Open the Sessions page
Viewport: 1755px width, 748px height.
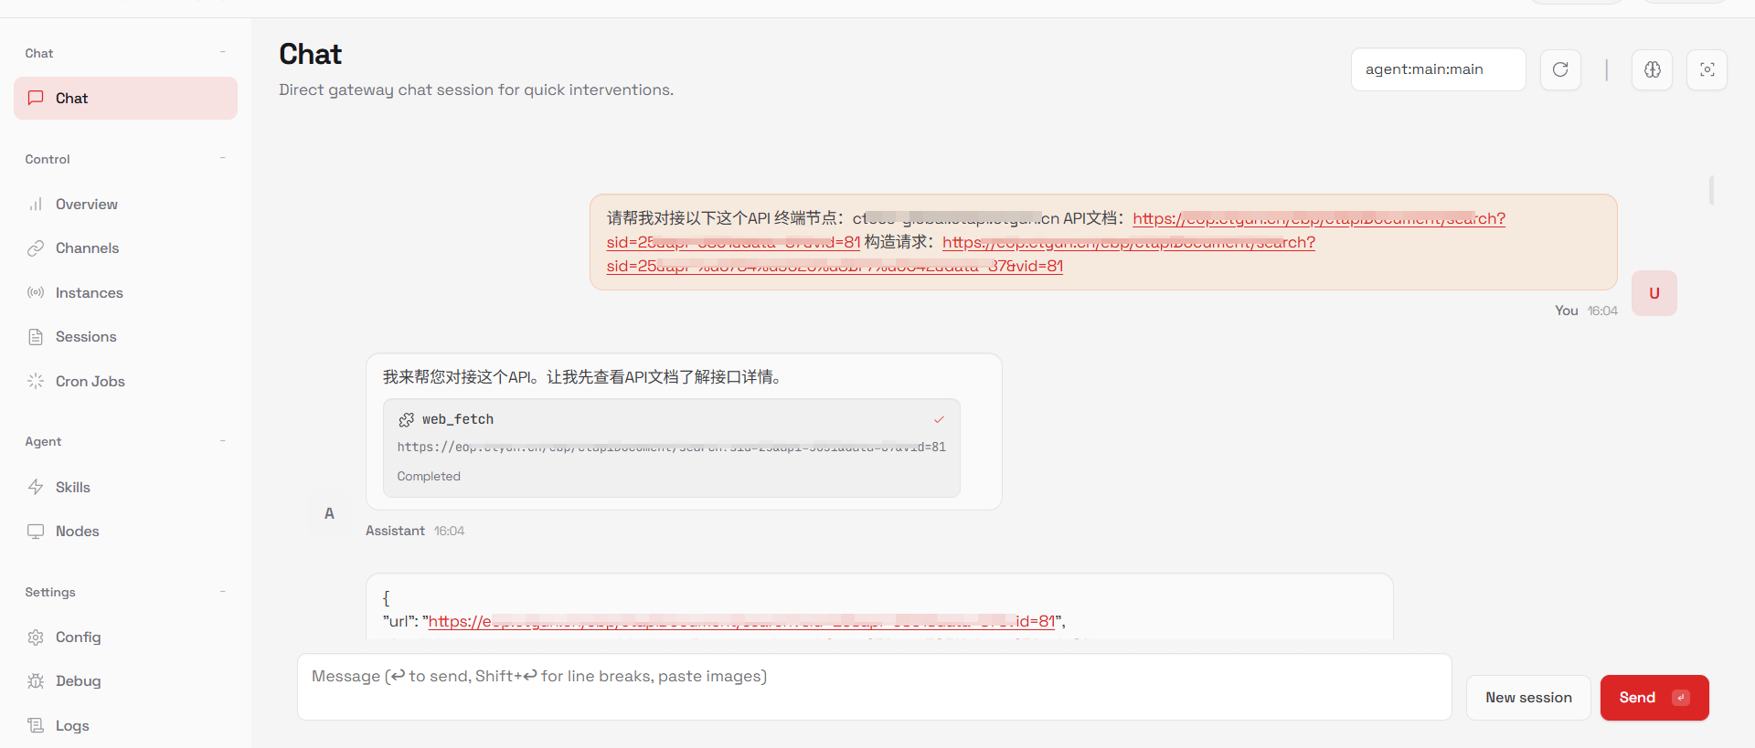coord(86,337)
